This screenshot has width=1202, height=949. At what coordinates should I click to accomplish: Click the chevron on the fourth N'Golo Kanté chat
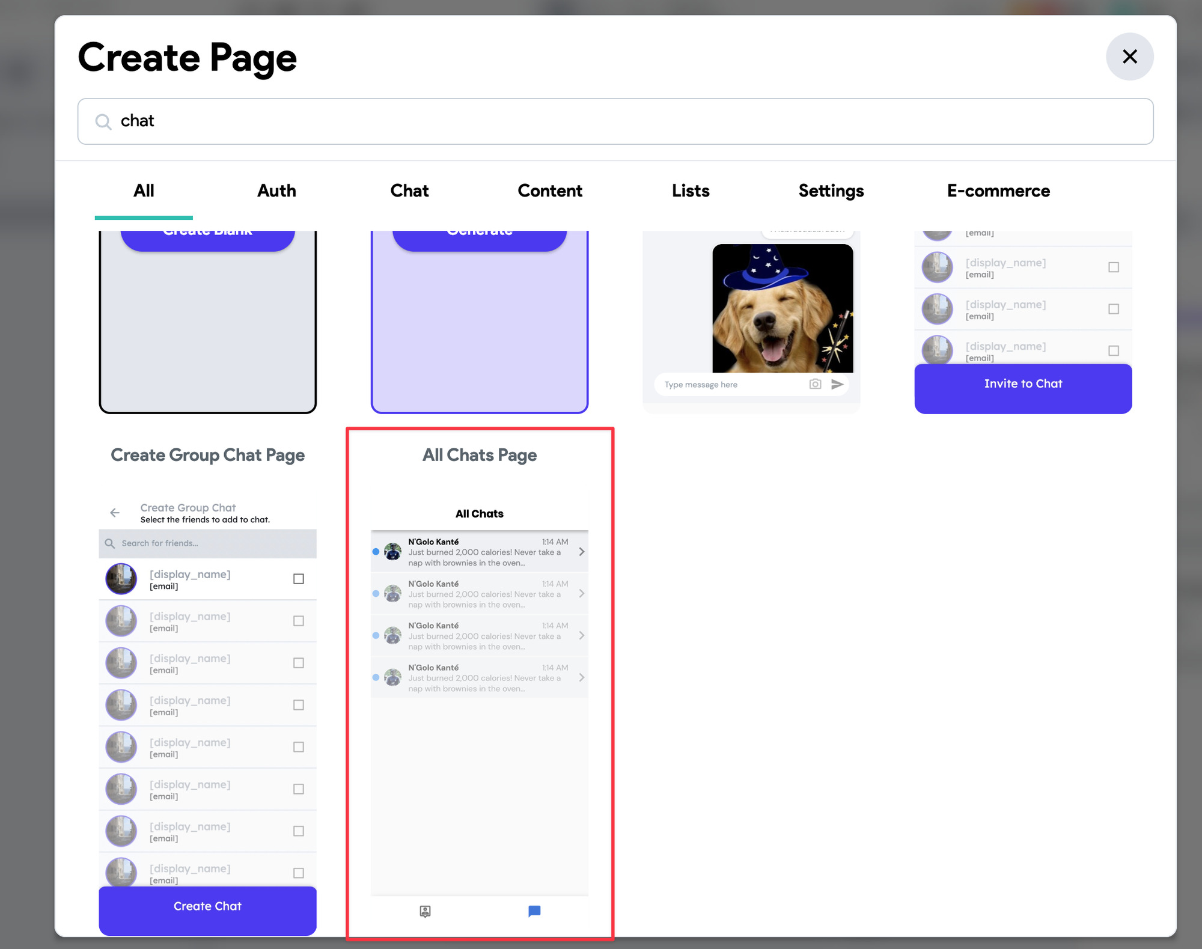pos(581,677)
